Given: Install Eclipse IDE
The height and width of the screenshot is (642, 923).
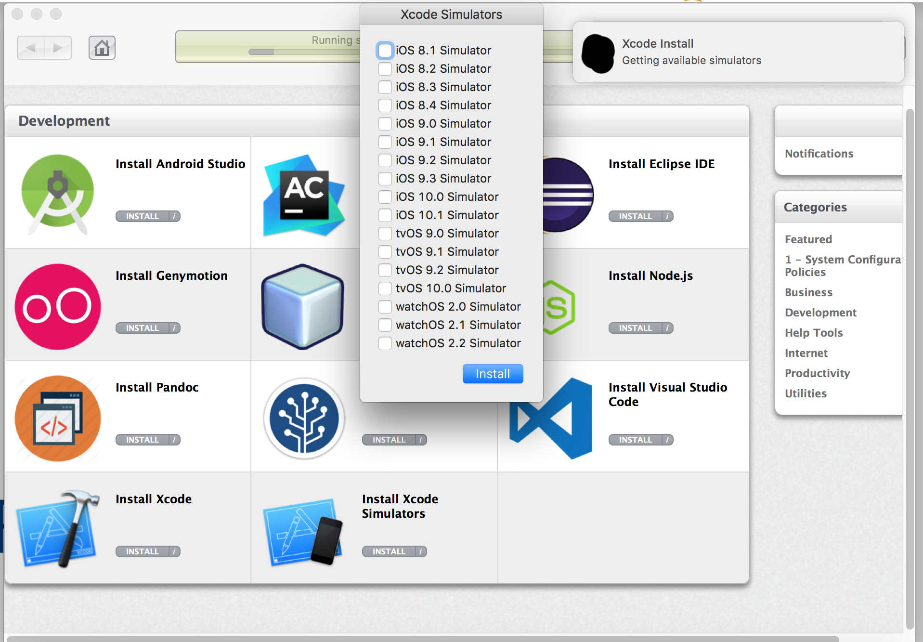Looking at the screenshot, I should 636,216.
